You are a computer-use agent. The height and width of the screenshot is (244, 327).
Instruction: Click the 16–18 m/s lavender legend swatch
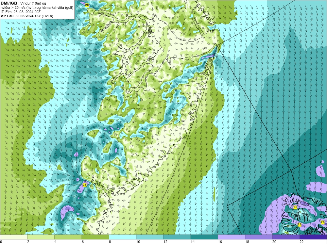click(232, 237)
